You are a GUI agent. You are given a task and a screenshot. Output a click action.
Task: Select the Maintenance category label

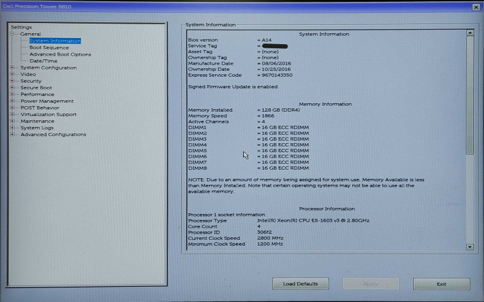(38, 121)
